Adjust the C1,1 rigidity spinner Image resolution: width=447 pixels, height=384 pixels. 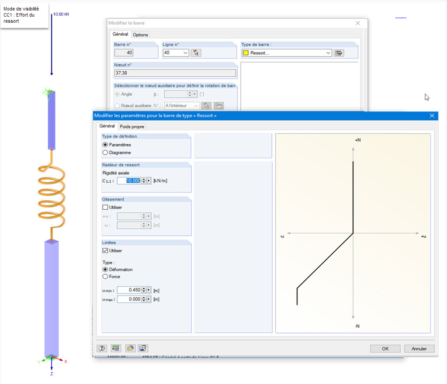coord(144,181)
